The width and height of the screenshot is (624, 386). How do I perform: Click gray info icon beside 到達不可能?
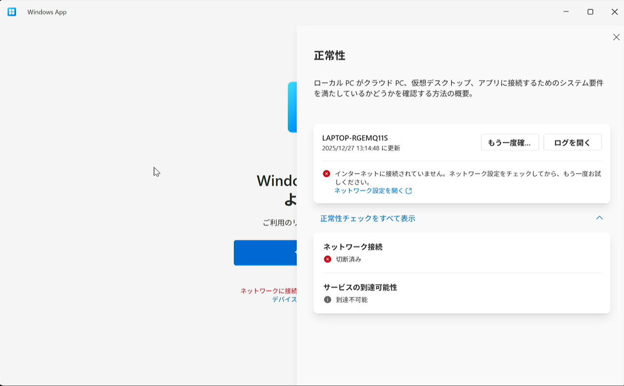tap(327, 300)
